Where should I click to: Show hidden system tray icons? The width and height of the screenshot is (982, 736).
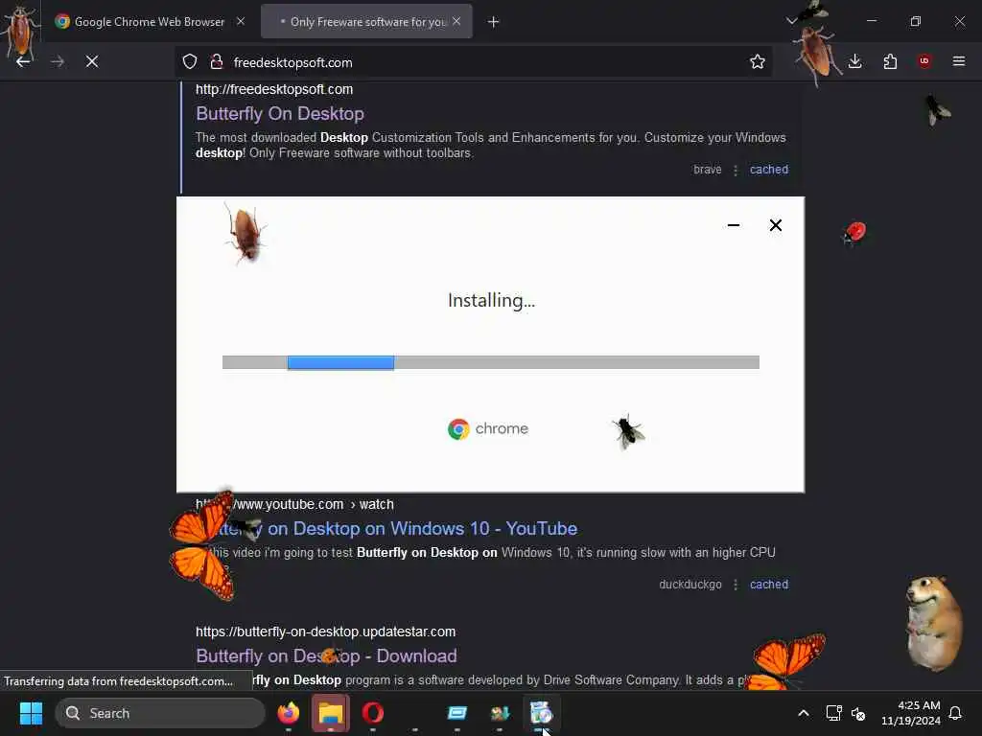coord(804,713)
